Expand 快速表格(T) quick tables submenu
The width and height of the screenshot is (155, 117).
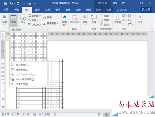click(29, 84)
